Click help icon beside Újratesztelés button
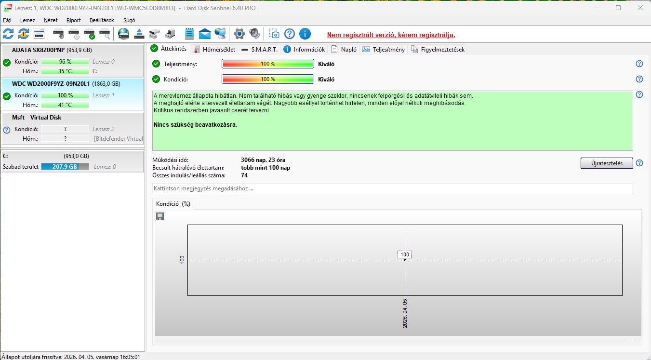 [x=639, y=163]
